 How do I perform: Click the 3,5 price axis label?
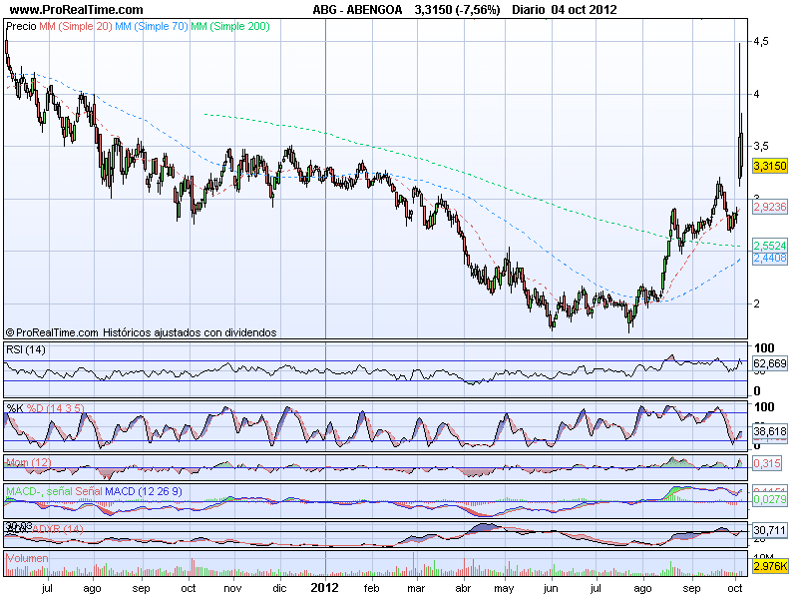(761, 146)
